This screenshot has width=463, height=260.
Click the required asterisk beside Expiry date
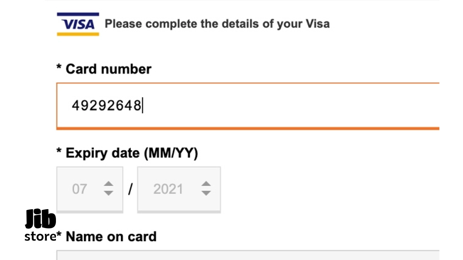point(59,152)
